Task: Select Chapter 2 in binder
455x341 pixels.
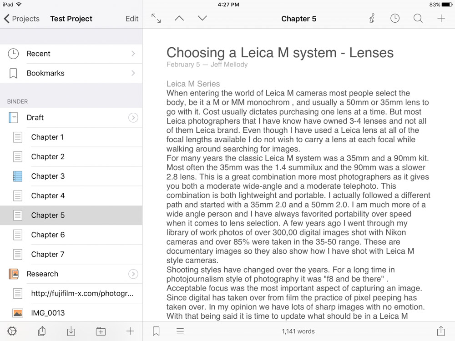Action: click(71, 156)
